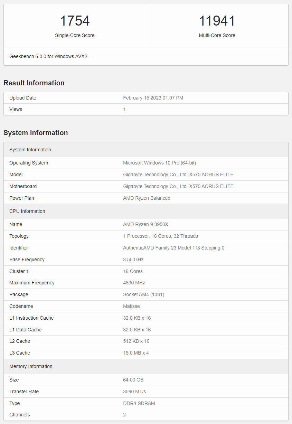292x424 pixels.
Task: Select the 4630 MHz value
Action: pos(134,283)
